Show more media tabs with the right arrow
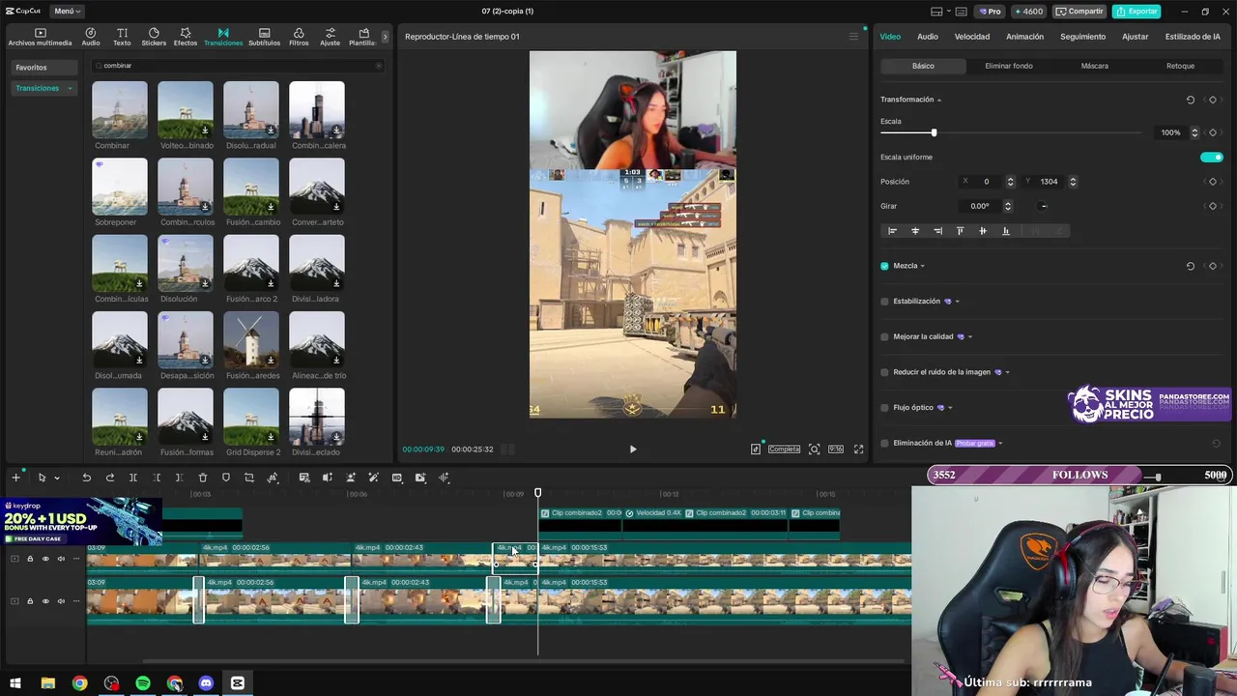The height and width of the screenshot is (696, 1237). click(385, 37)
